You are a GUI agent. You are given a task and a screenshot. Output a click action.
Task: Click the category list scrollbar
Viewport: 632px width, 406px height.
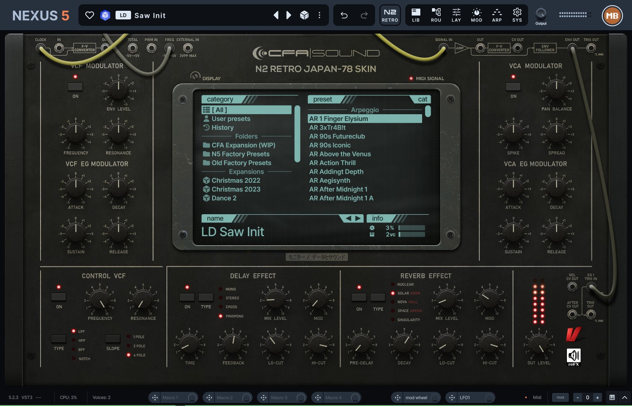(x=297, y=134)
